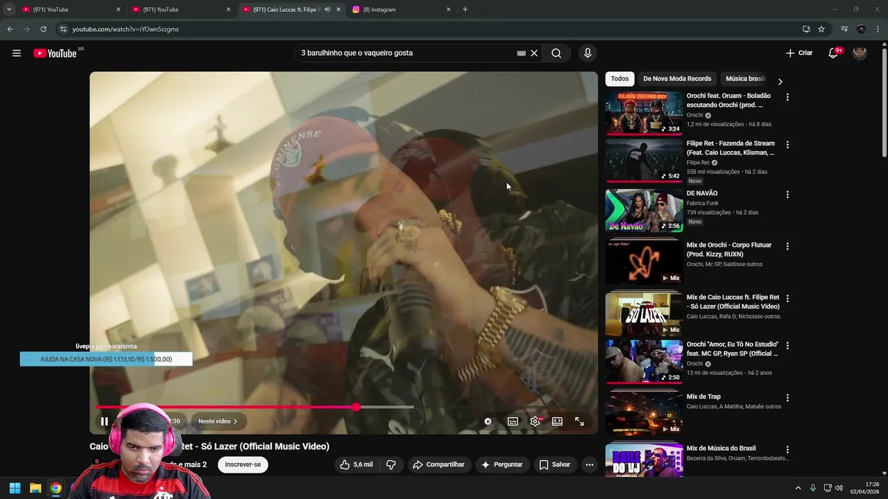Click the Perguntar button
This screenshot has height=499, width=888.
(x=502, y=464)
